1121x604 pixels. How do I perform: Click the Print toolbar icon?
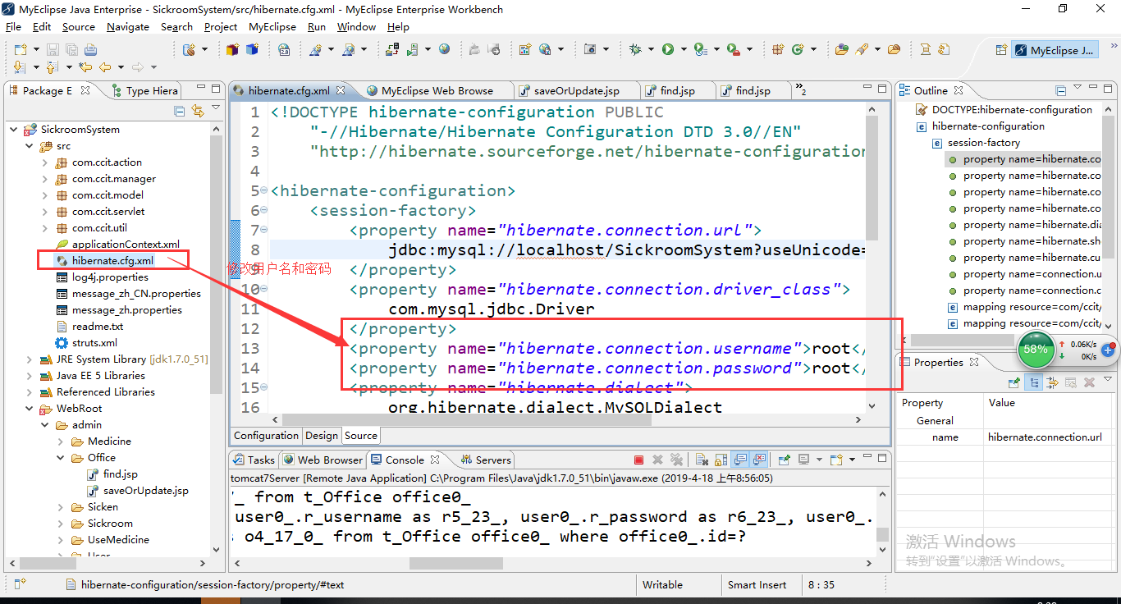point(90,50)
